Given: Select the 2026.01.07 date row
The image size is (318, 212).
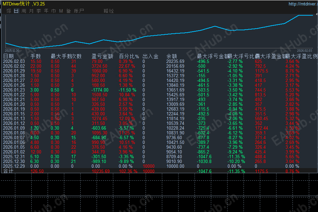Looking at the screenshot, I should pyautogui.click(x=14, y=137).
